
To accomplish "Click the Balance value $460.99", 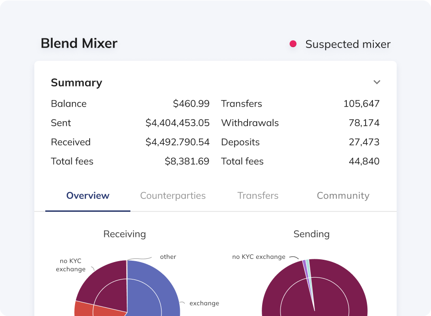I will [x=191, y=104].
